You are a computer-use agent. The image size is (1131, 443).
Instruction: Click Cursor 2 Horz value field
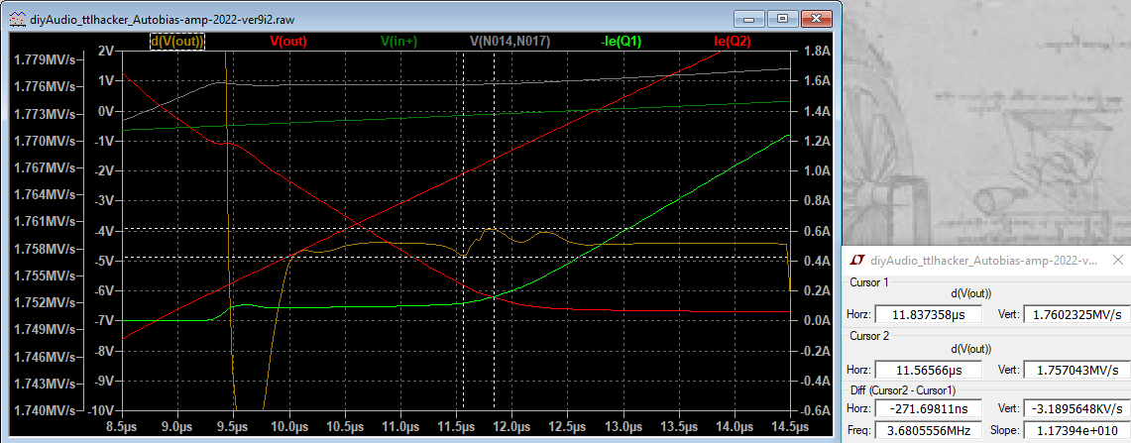pyautogui.click(x=929, y=370)
